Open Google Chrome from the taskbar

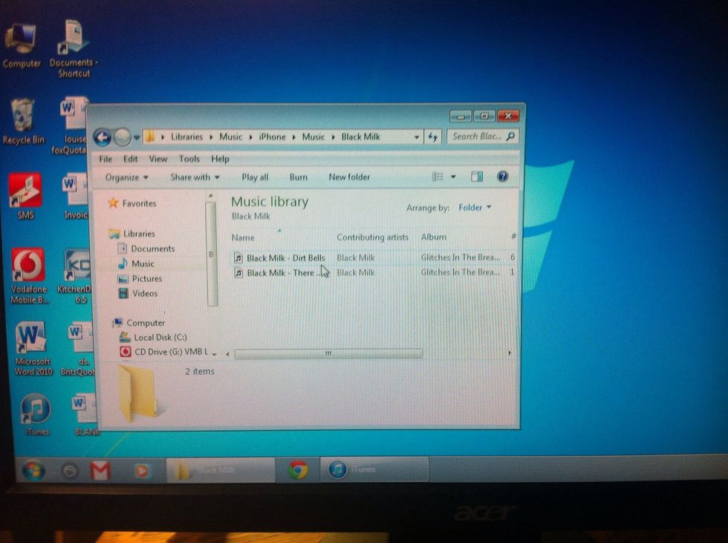coord(298,470)
